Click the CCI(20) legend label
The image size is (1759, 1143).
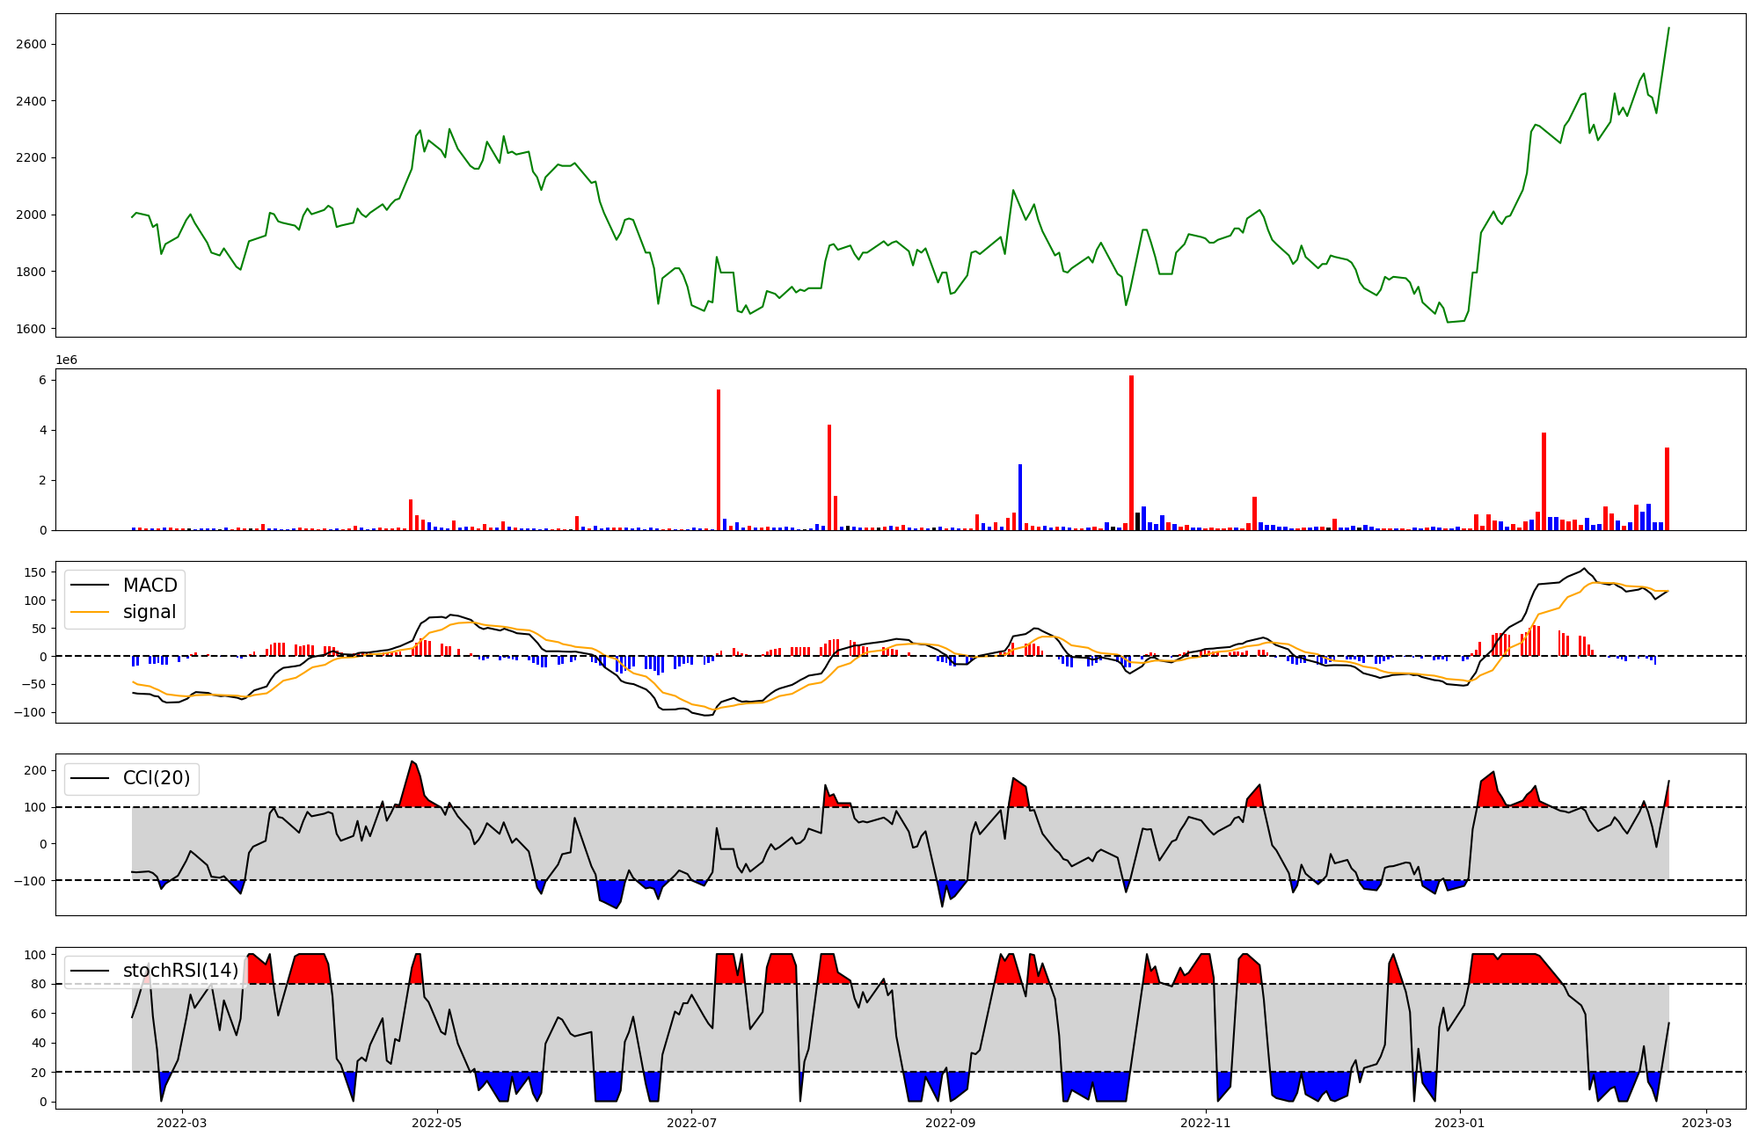click(x=156, y=778)
